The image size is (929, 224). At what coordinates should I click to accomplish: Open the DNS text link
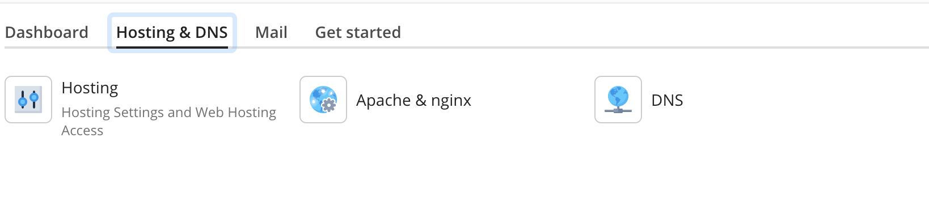pyautogui.click(x=667, y=100)
